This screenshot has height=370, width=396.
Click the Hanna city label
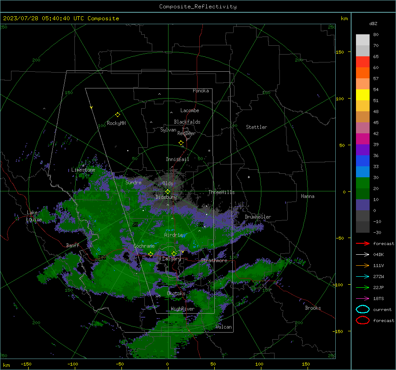[308, 196]
